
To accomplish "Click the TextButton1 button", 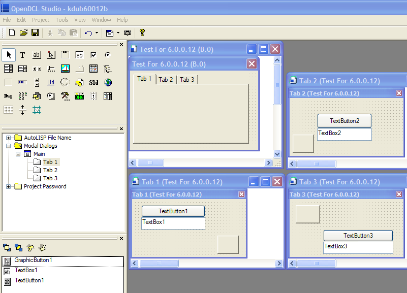I will click(173, 211).
